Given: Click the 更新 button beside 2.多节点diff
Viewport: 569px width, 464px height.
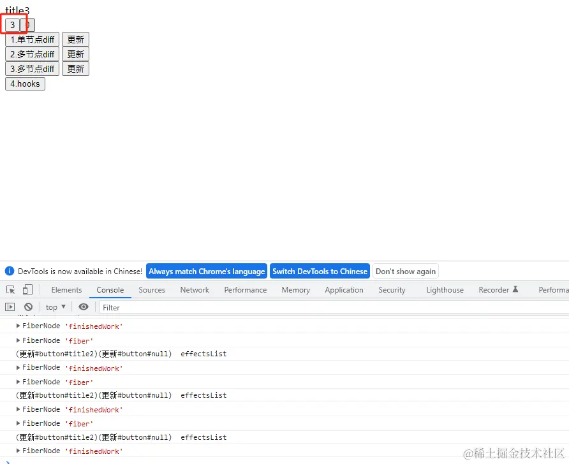Looking at the screenshot, I should (75, 54).
